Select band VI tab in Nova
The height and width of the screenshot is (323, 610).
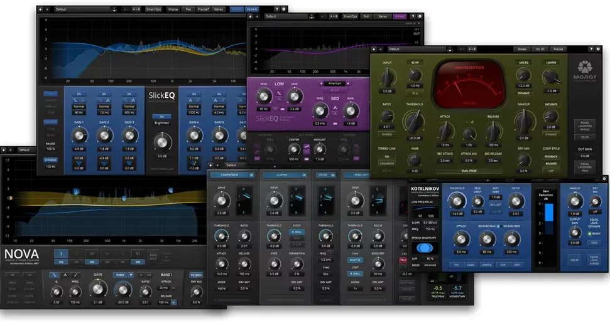click(138, 253)
